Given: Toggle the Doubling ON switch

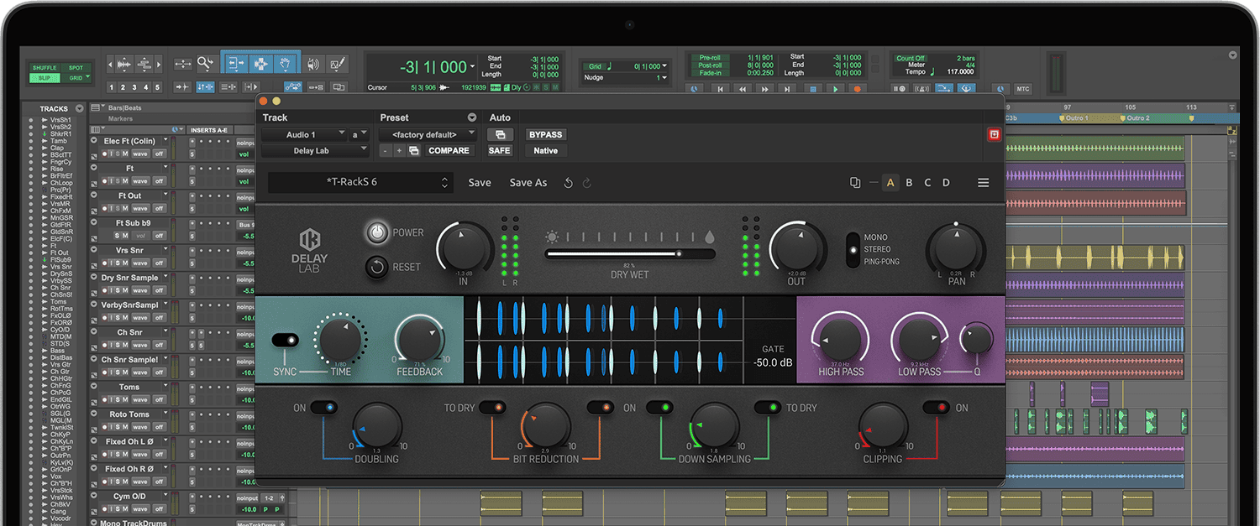Looking at the screenshot, I should click(x=323, y=408).
